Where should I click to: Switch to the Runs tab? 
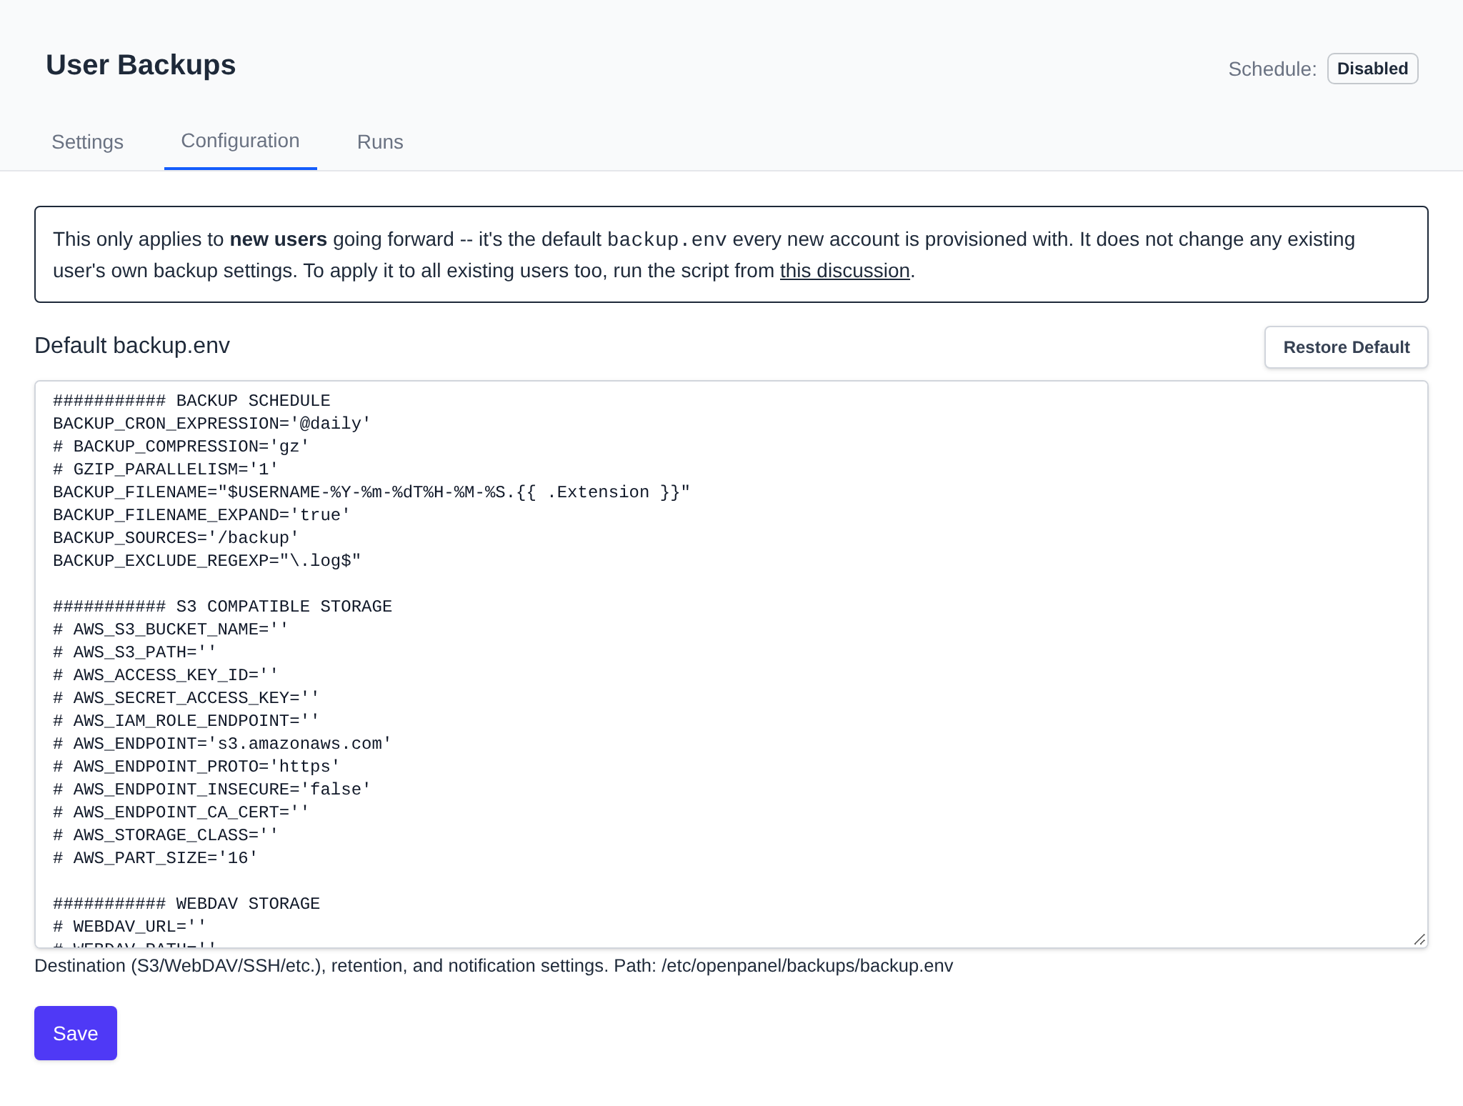pyautogui.click(x=380, y=141)
